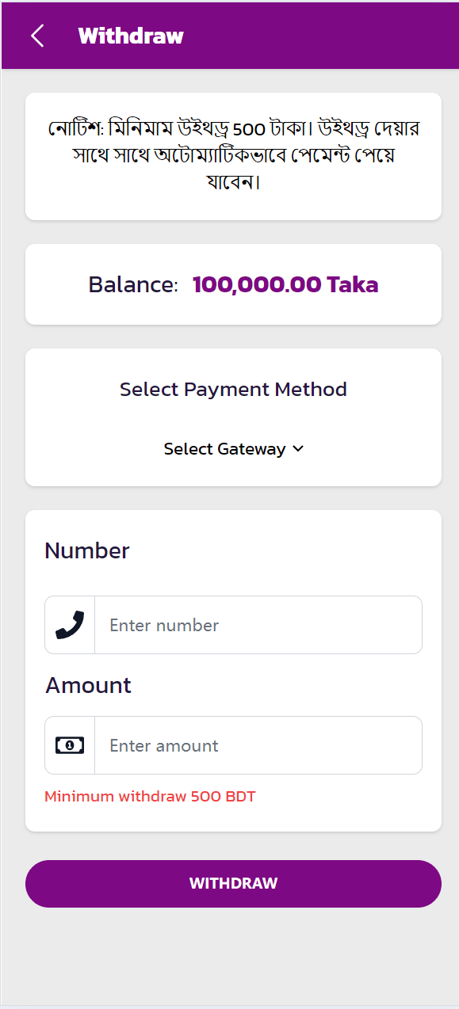This screenshot has width=459, height=1009.
Task: Focus the Enter amount field
Action: point(258,745)
